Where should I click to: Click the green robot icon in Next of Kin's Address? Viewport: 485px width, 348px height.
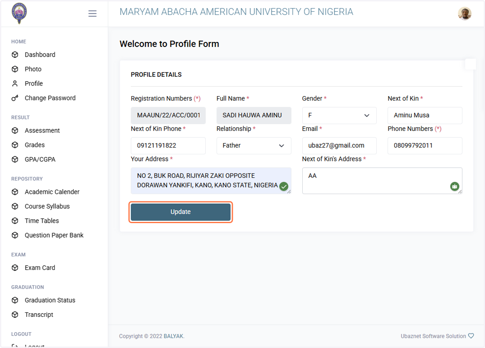tap(455, 186)
